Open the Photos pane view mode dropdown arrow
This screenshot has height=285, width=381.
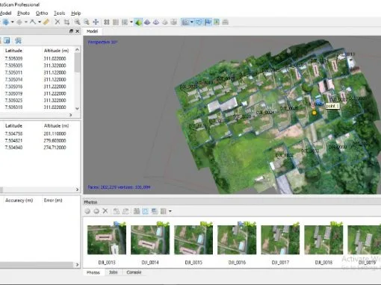[170, 211]
